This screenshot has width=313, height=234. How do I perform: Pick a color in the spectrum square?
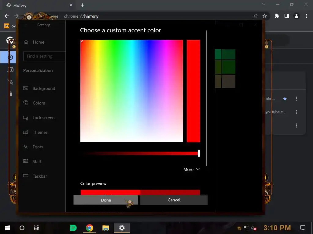(x=131, y=91)
